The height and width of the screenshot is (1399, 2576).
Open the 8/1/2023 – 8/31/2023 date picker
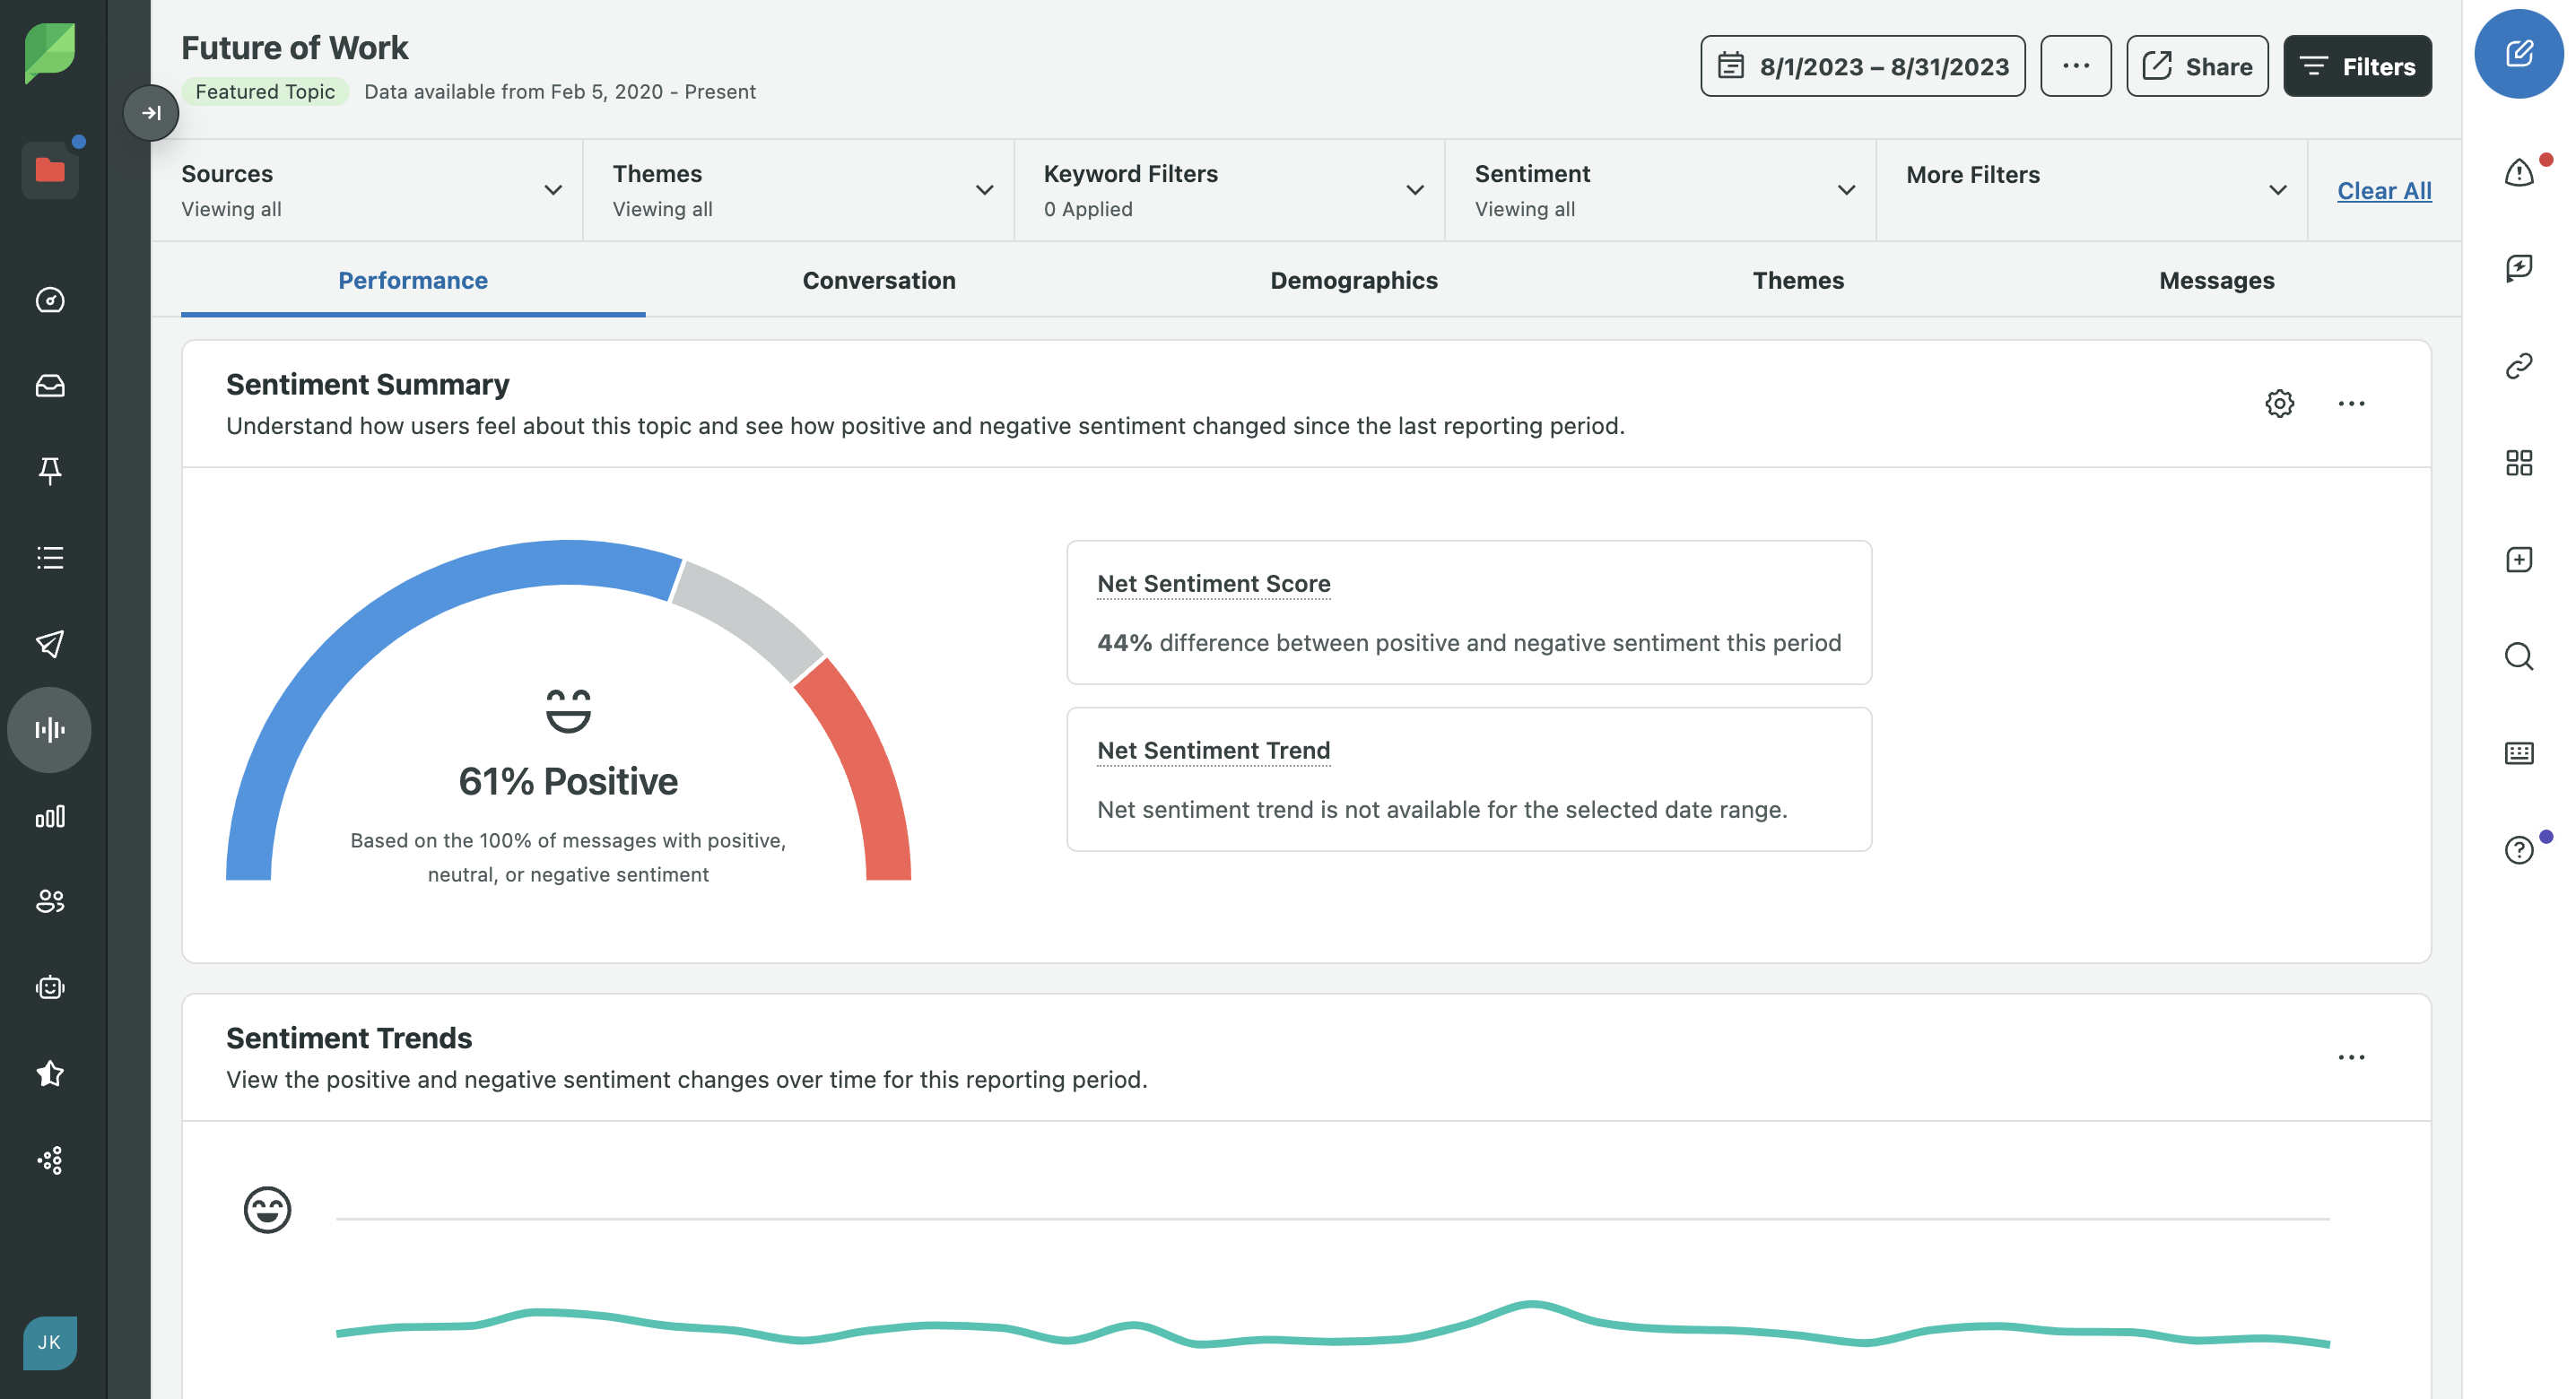tap(1862, 66)
